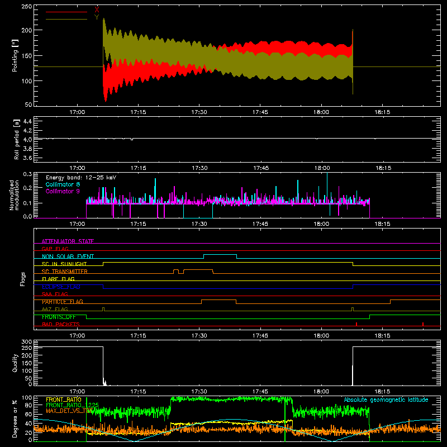Click the 0.3 tick on modulation axis
This screenshot has height=447, width=447.
(27, 174)
